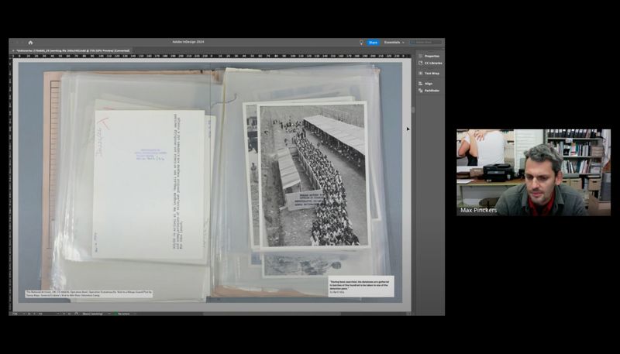Select the white typed card image on left page
Screen dimensions: 620x354
tap(149, 184)
